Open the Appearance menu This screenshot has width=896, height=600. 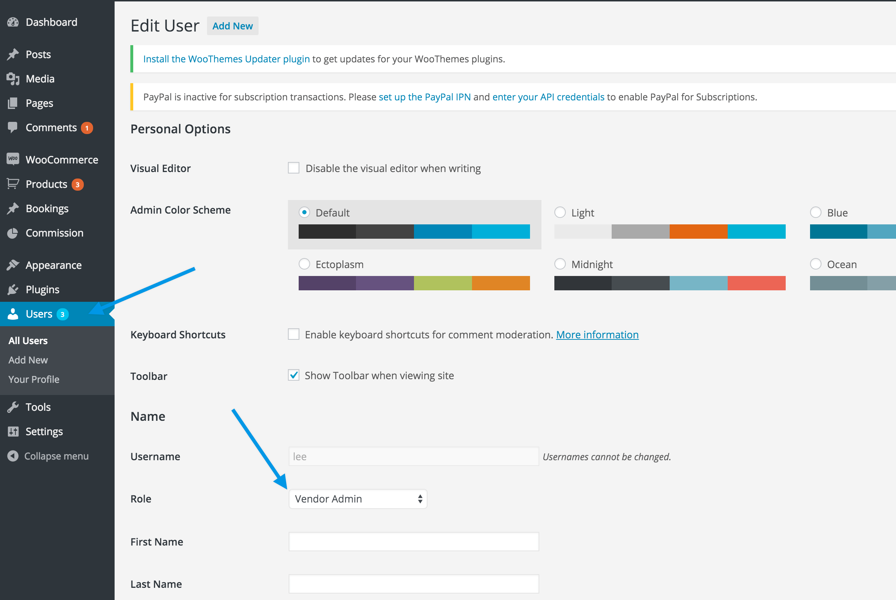pos(53,265)
